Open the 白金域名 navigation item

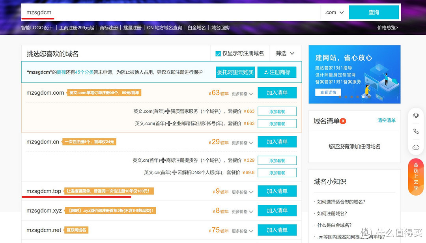[196, 28]
